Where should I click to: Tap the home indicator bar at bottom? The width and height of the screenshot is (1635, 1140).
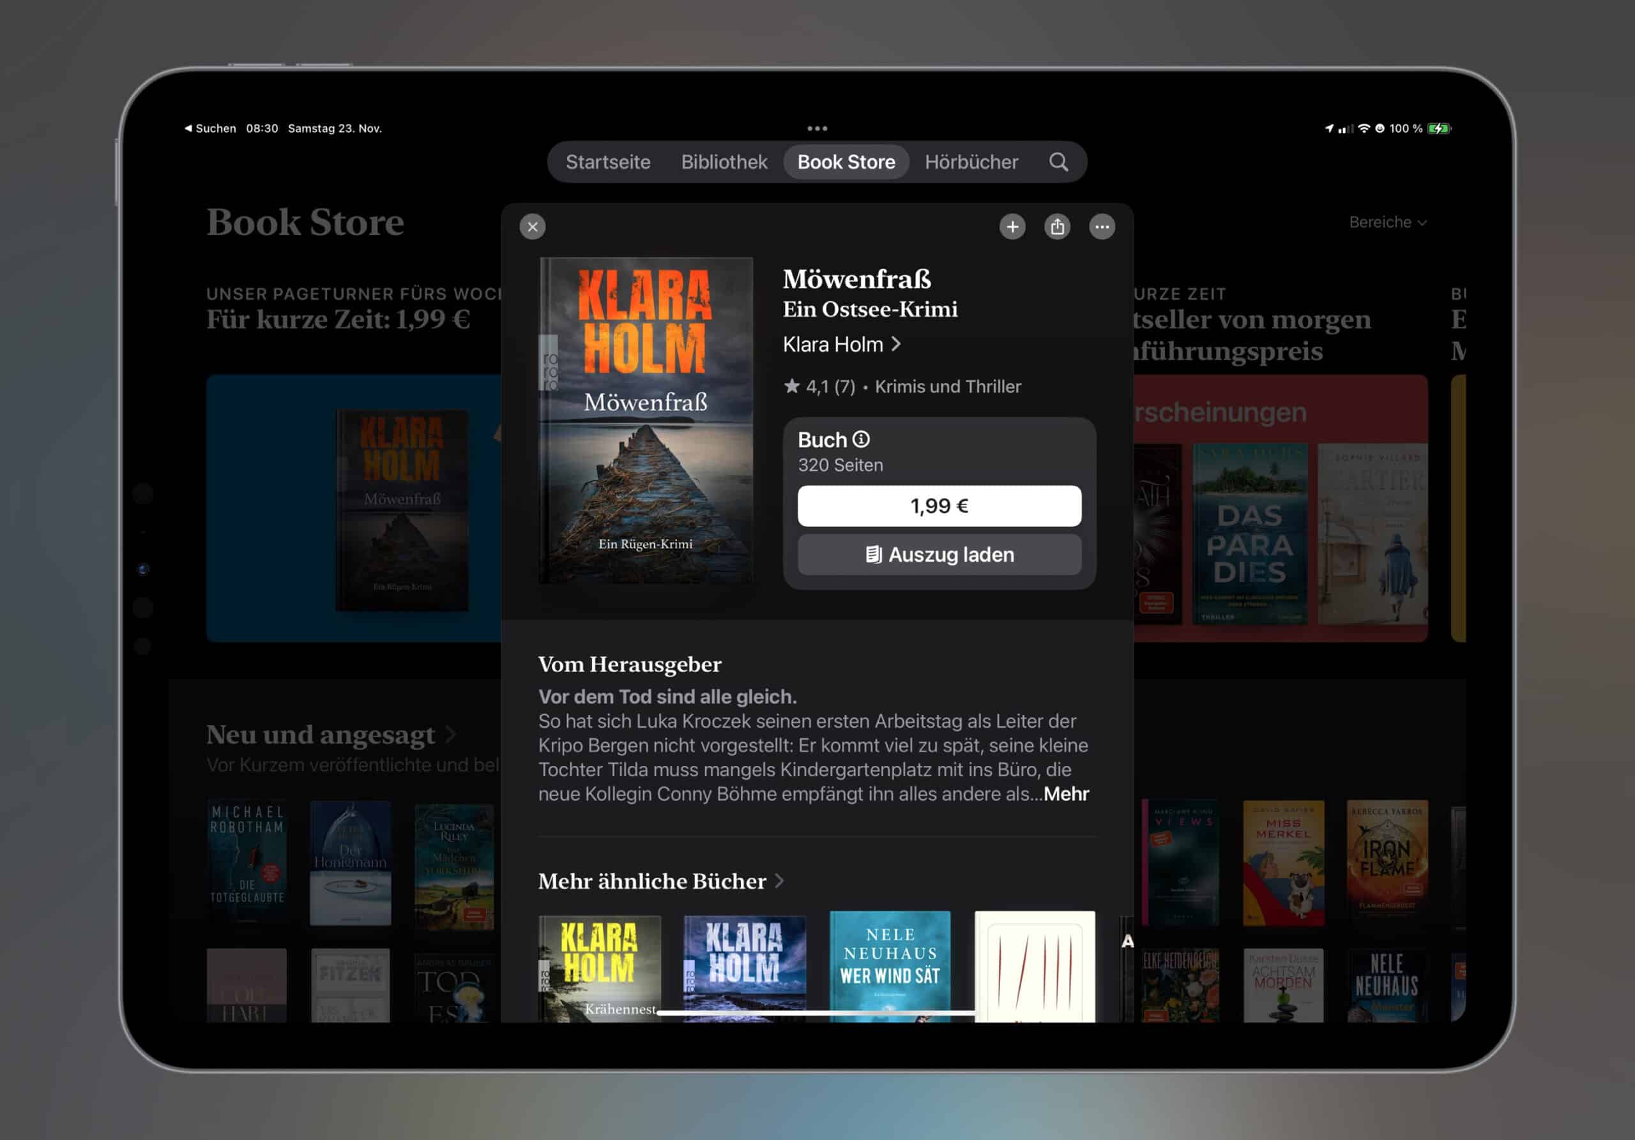pyautogui.click(x=816, y=1011)
